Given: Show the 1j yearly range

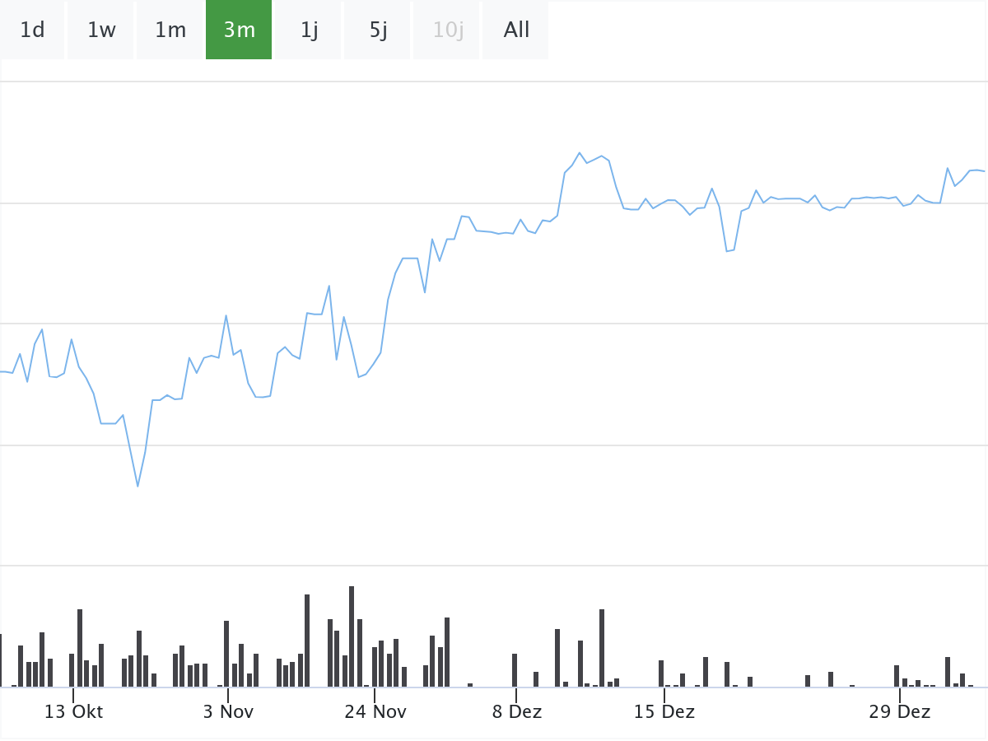Looking at the screenshot, I should [309, 30].
